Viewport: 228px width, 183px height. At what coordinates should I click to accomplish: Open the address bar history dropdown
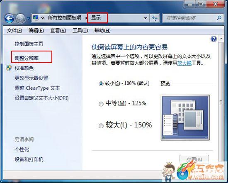click(146, 18)
